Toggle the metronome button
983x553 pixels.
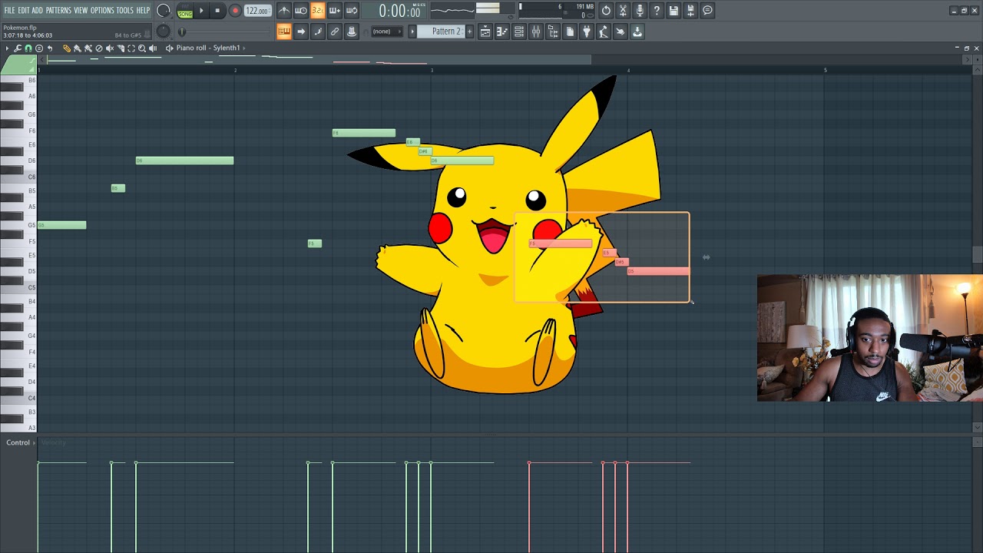click(x=284, y=11)
